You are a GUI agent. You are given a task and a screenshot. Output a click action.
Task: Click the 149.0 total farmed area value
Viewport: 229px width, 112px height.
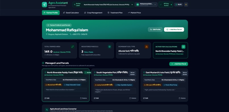48,52
